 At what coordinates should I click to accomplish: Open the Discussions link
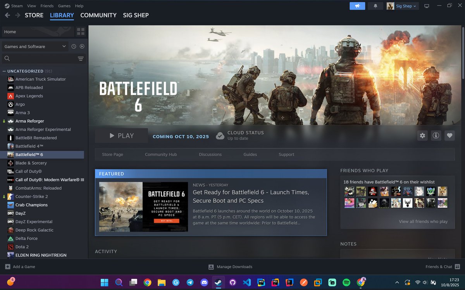(x=210, y=154)
